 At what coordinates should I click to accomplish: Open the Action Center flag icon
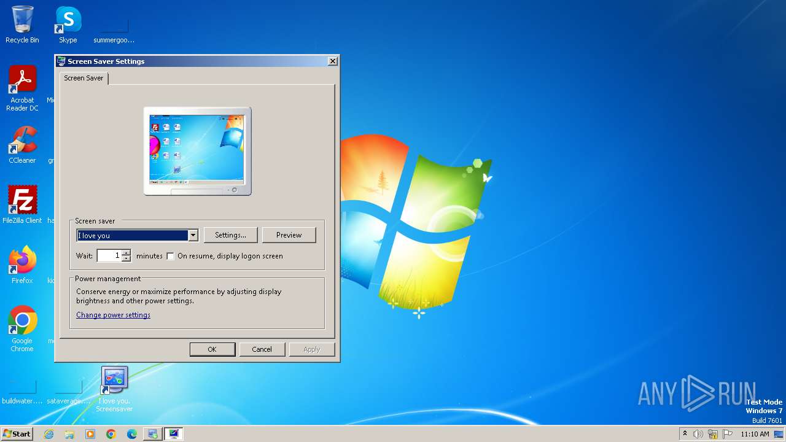click(728, 434)
